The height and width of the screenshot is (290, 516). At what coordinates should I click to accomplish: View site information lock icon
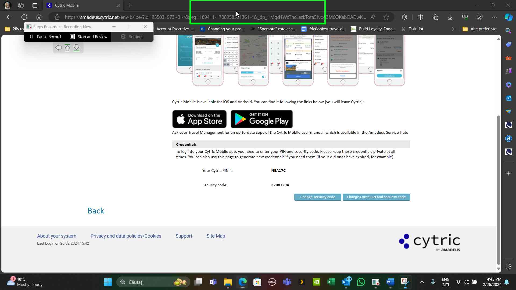point(57,17)
